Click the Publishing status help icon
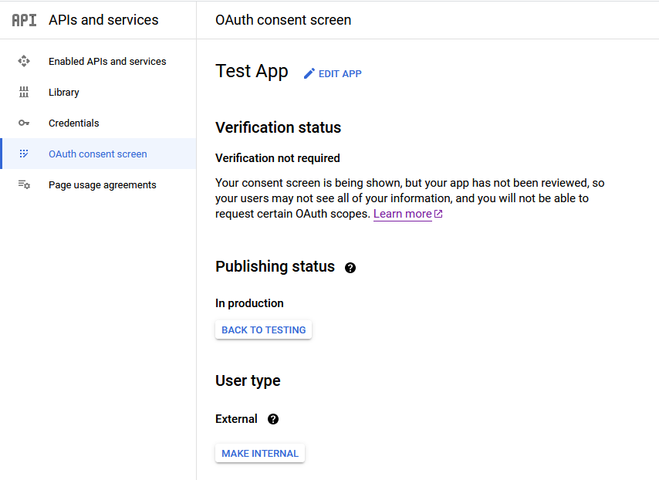This screenshot has height=480, width=659. (x=350, y=267)
